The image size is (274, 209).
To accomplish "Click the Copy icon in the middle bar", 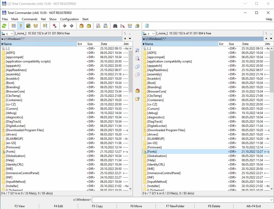I will coord(137,66).
